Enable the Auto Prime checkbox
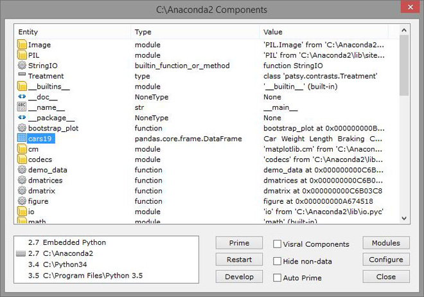 pos(278,278)
